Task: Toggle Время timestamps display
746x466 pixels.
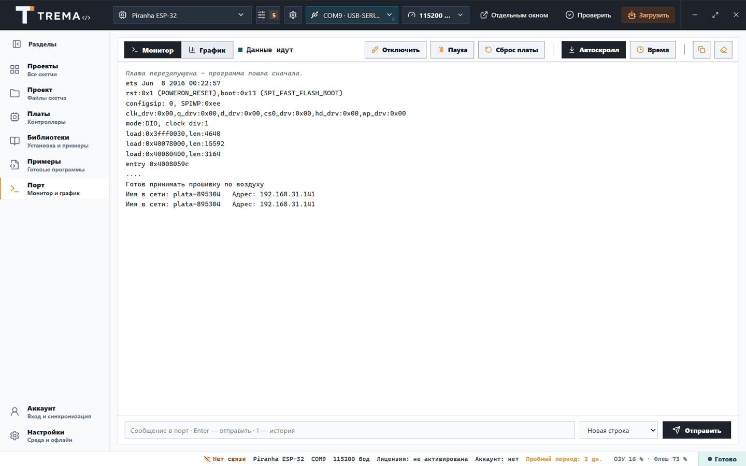Action: coord(653,50)
